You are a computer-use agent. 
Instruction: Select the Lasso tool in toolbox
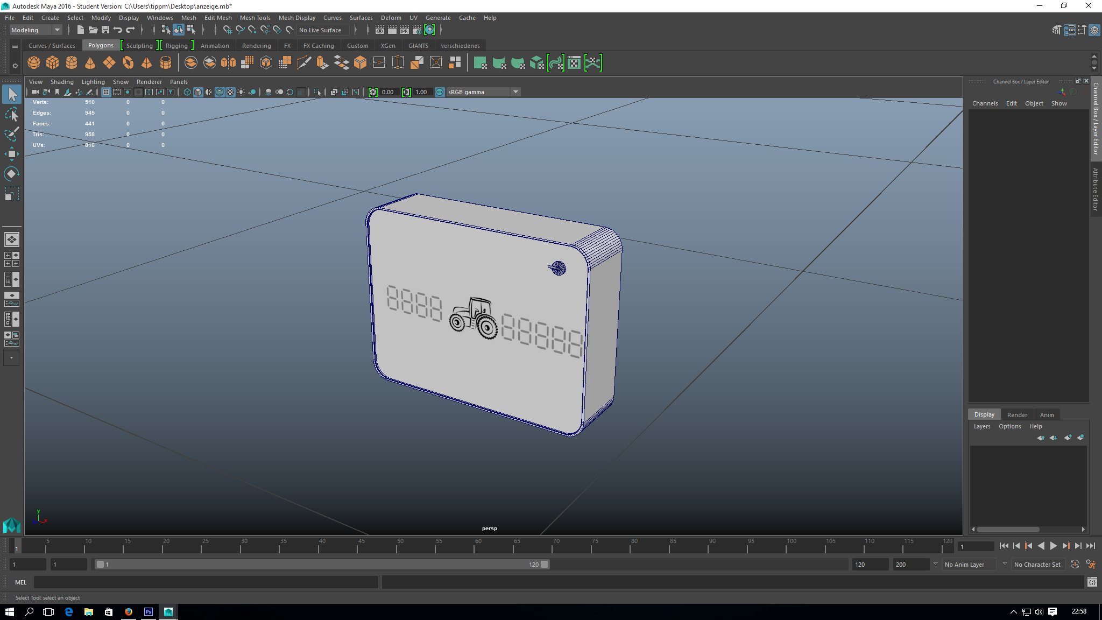tap(12, 115)
